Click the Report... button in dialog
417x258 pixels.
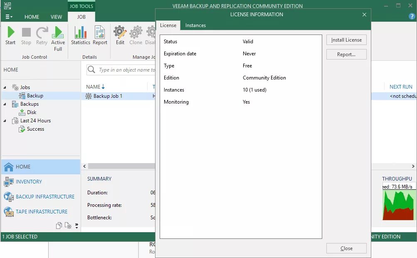(x=346, y=55)
